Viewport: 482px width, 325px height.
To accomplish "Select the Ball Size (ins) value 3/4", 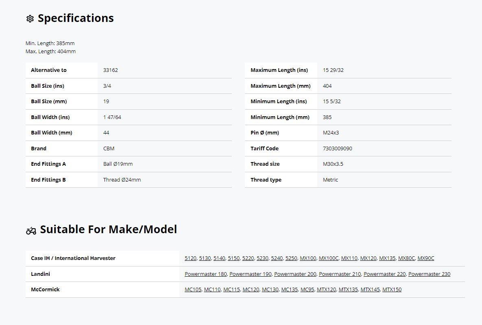I will [x=107, y=86].
